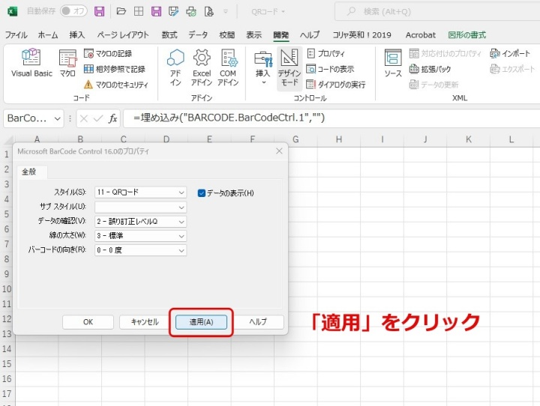Open XML Source (ソース) pane
The height and width of the screenshot is (406, 540).
pos(393,64)
